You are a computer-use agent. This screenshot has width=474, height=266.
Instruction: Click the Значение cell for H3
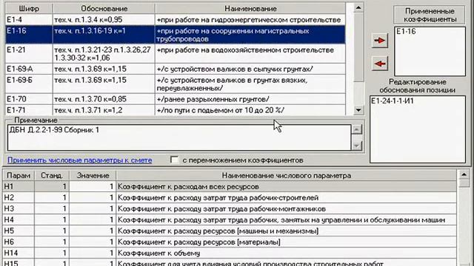click(x=93, y=208)
